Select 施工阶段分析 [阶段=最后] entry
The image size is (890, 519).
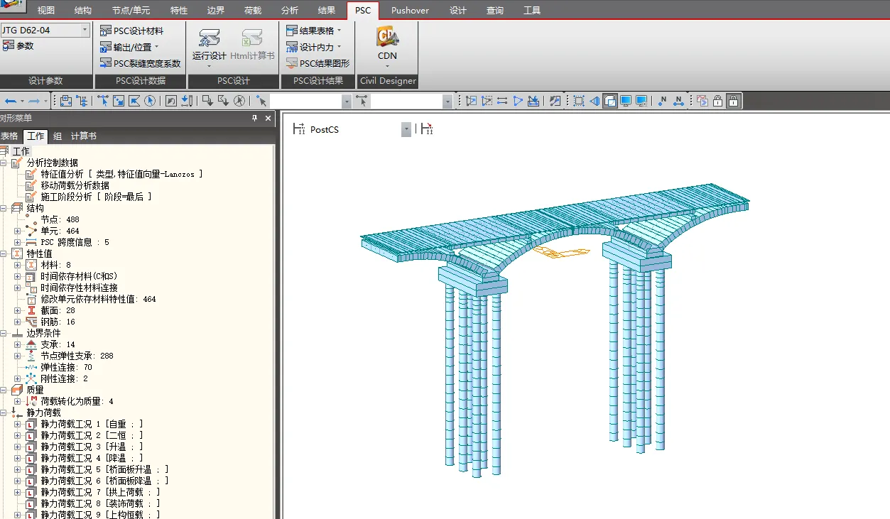tap(96, 197)
